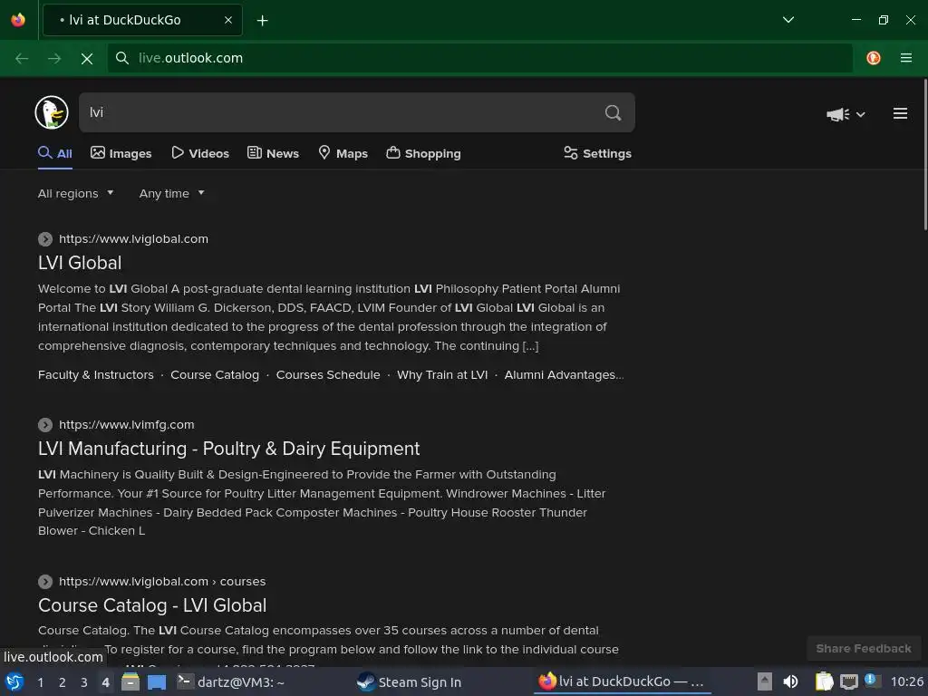The height and width of the screenshot is (696, 928).
Task: Open Alumni Advantages sitelink
Action: [x=564, y=374]
